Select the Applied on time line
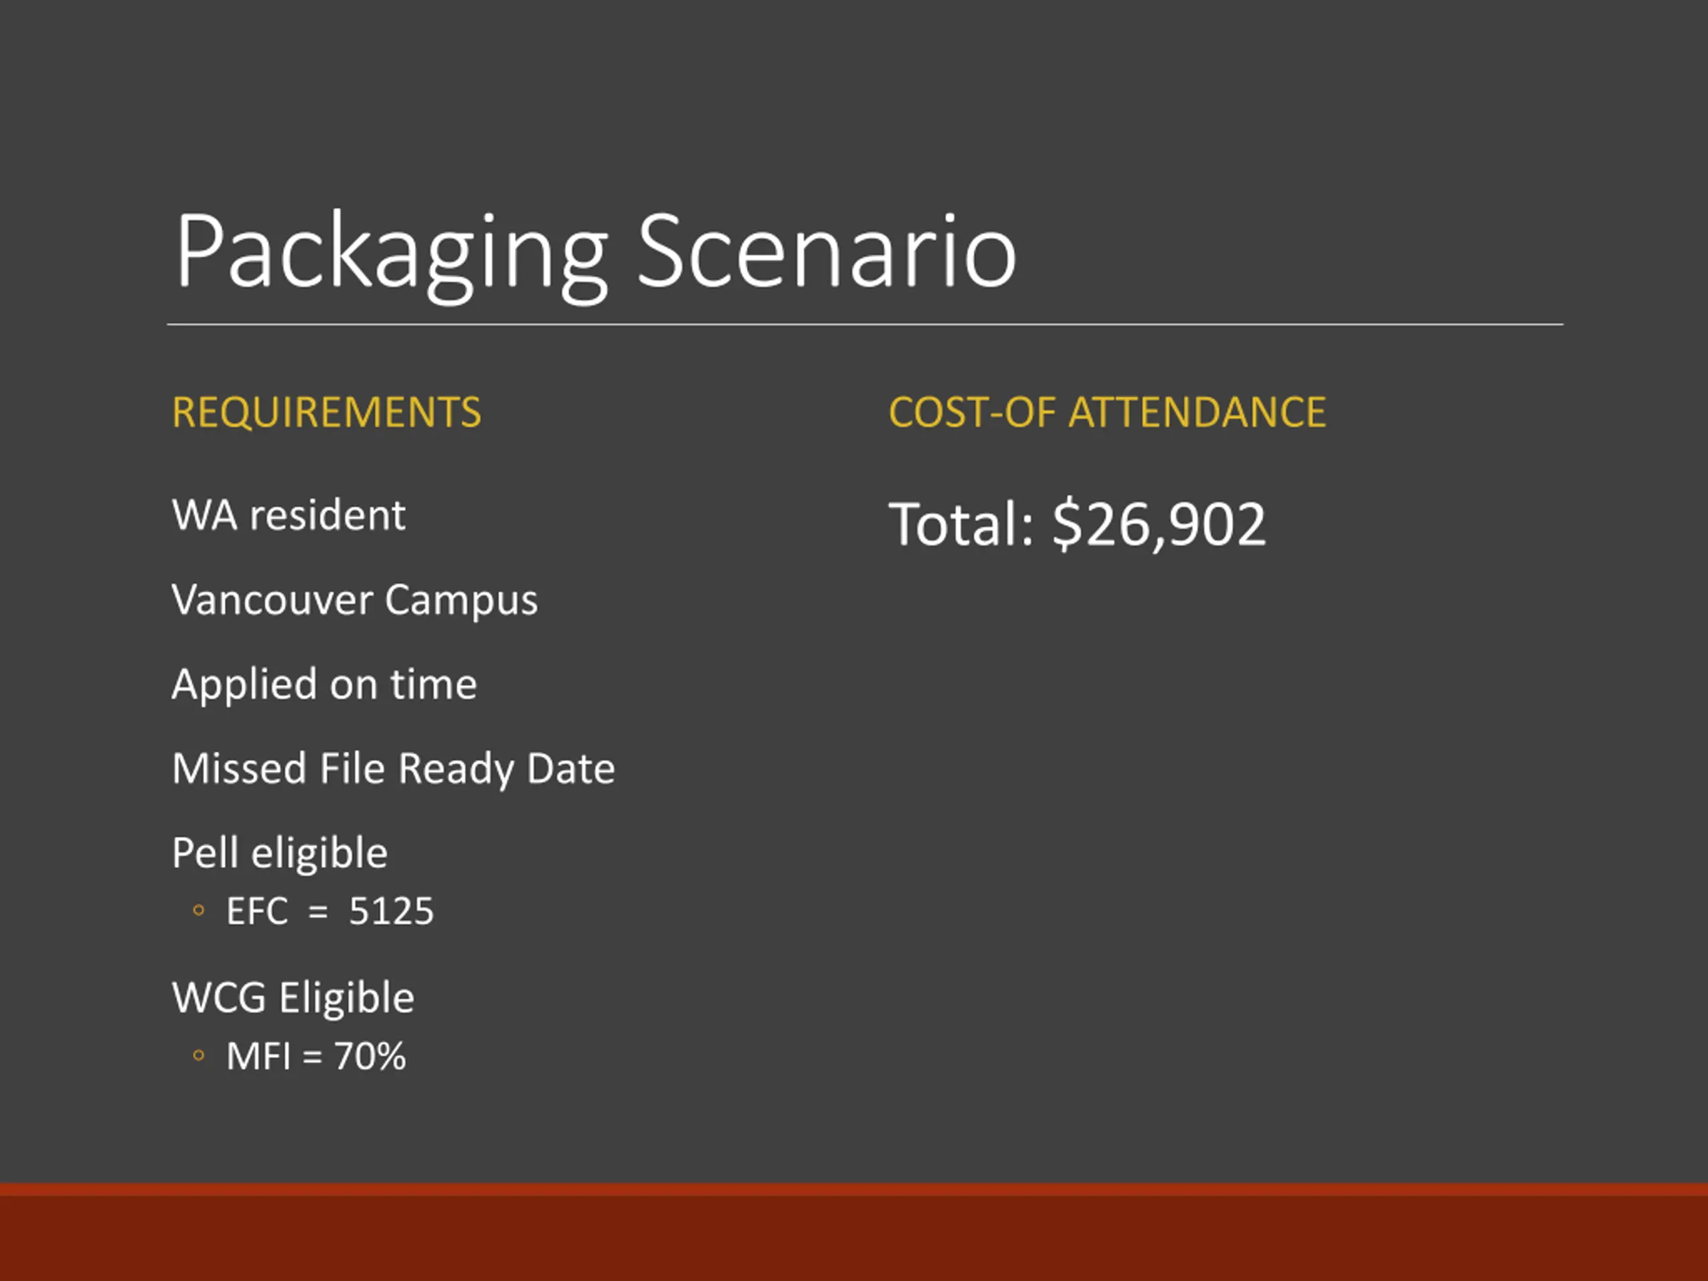1708x1281 pixels. tap(324, 686)
